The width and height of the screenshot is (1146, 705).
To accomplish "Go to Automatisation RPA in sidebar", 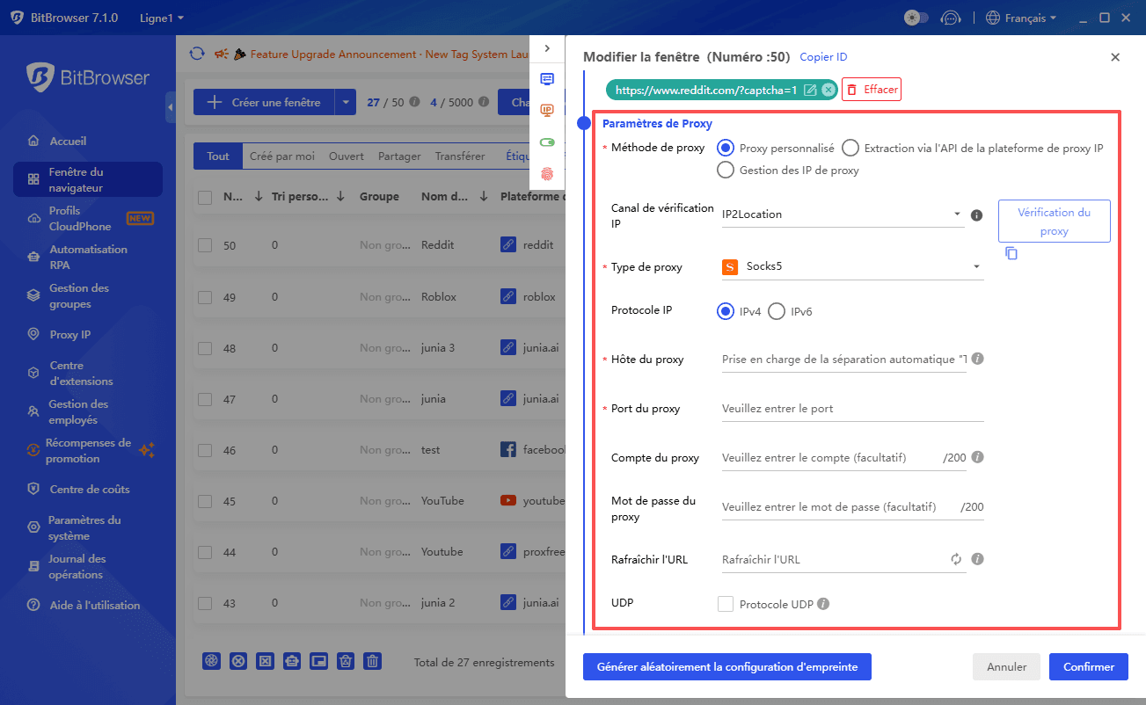I will pyautogui.click(x=88, y=258).
